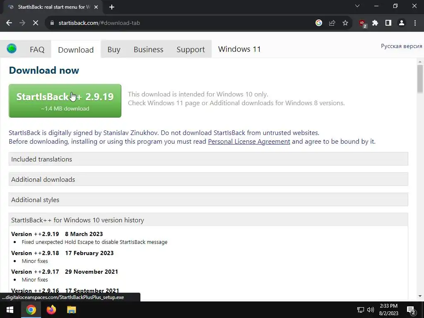This screenshot has height=318, width=424.
Task: Open Chrome's three-dot menu
Action: 415,23
